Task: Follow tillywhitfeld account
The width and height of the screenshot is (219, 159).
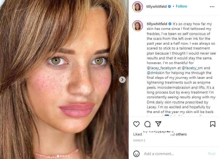Action: (181, 6)
